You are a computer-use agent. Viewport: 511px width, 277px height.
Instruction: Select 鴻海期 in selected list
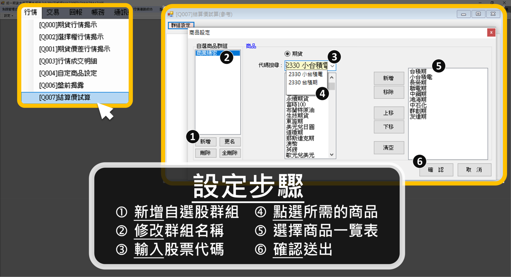[x=418, y=99]
